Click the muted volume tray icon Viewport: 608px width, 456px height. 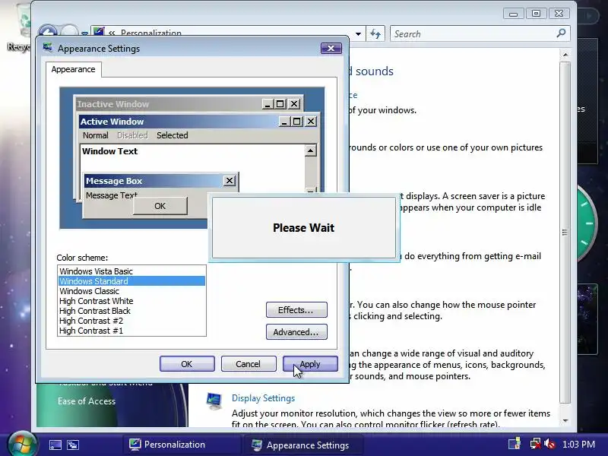click(x=549, y=444)
